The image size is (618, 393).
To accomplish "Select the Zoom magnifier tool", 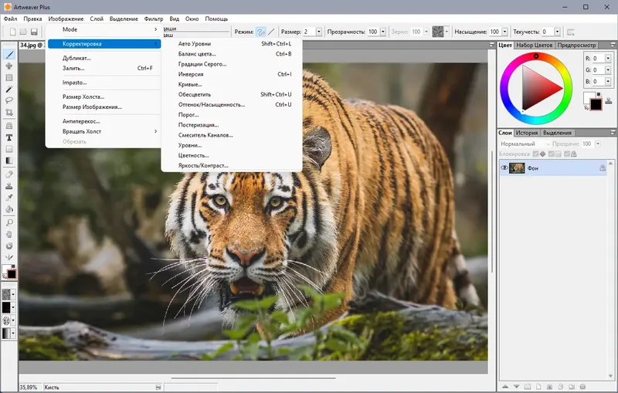I will pyautogui.click(x=9, y=222).
